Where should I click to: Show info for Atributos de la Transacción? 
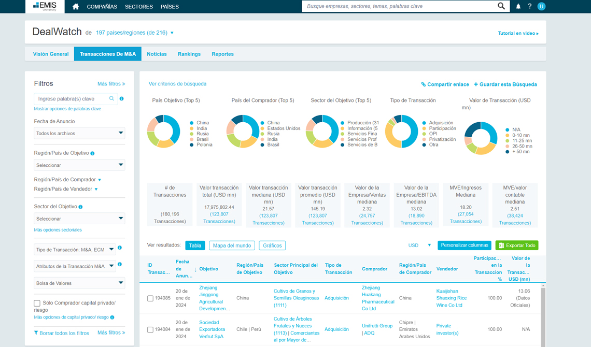(x=119, y=264)
